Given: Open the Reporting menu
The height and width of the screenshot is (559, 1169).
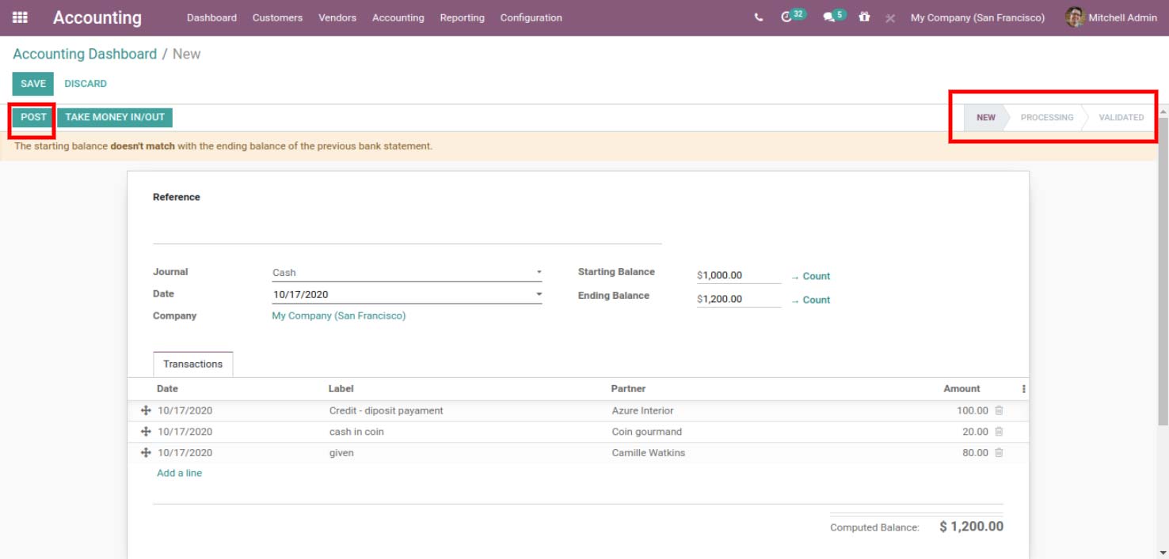Looking at the screenshot, I should click(x=462, y=17).
